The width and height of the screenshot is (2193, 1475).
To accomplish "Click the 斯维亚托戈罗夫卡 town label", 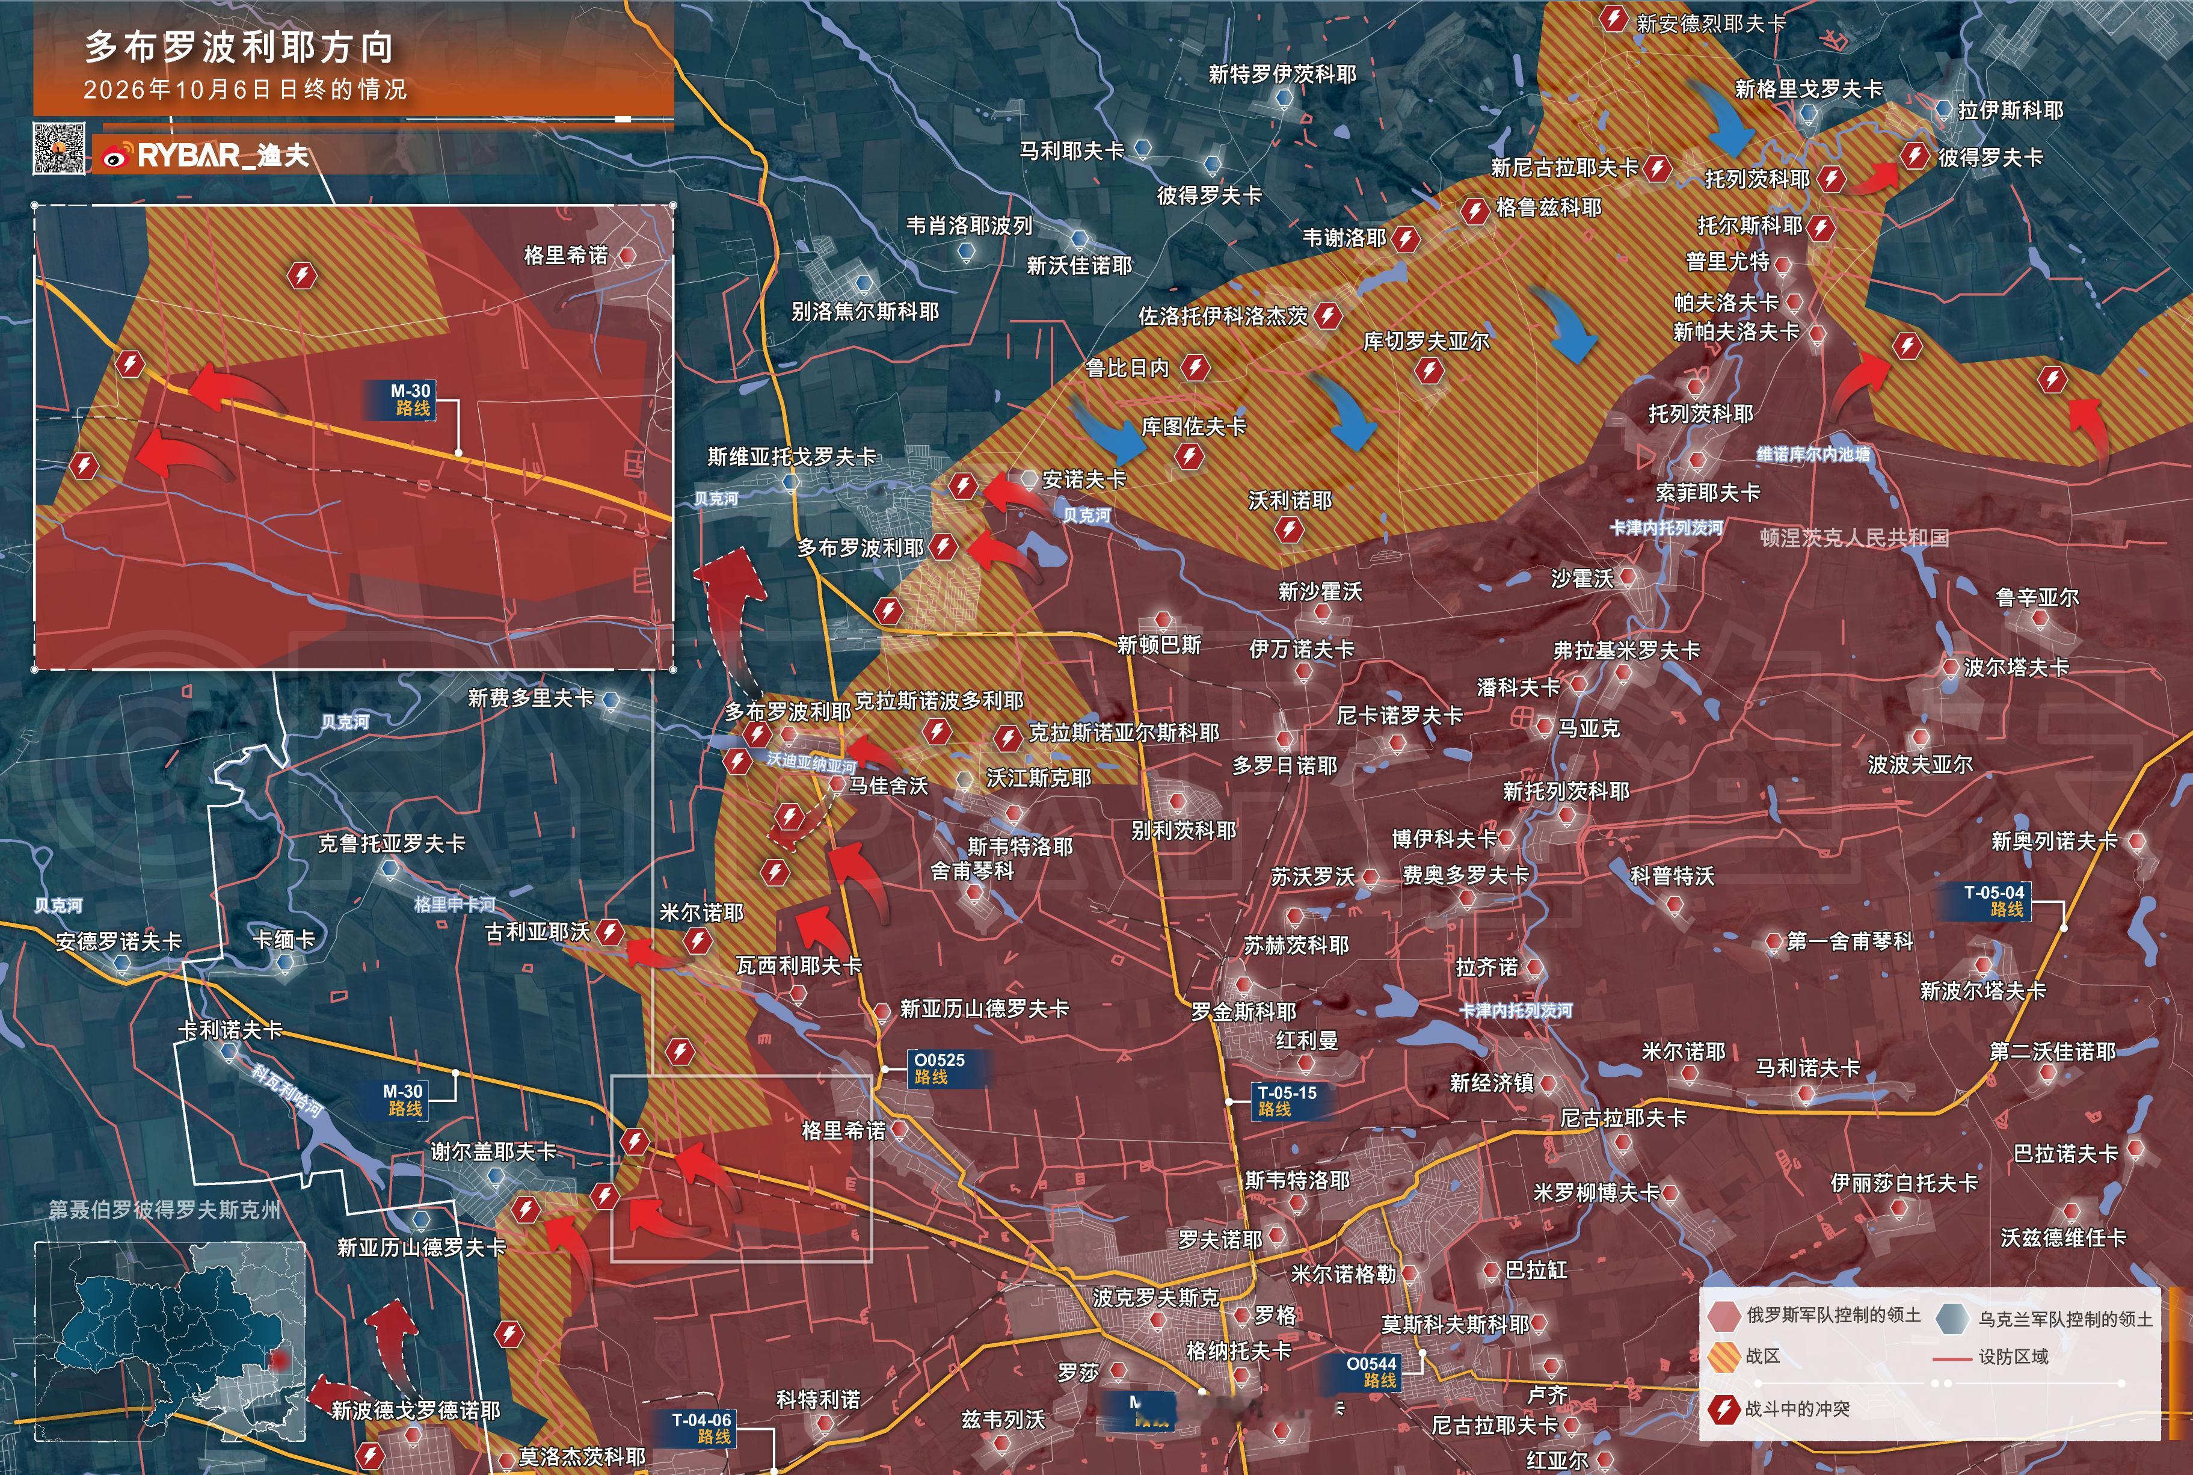I will point(792,457).
